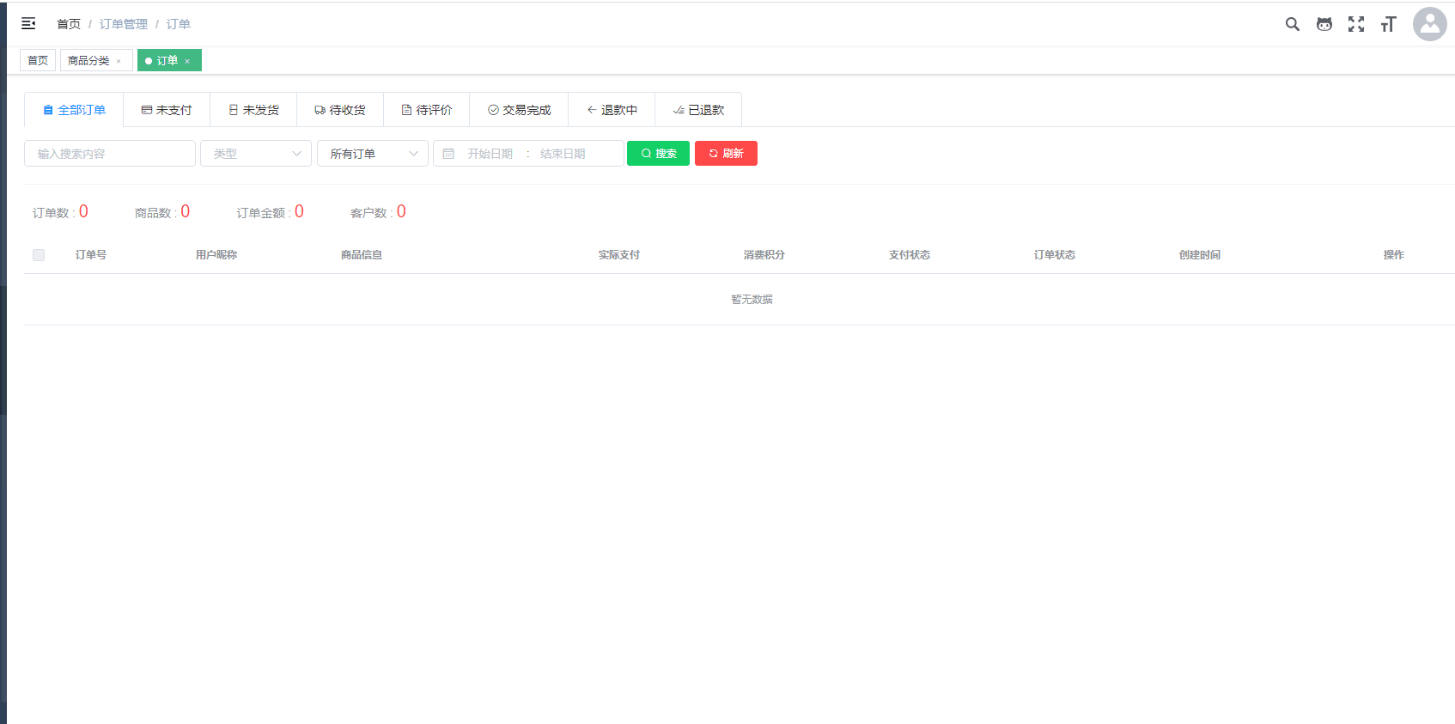The height and width of the screenshot is (724, 1455).
Task: Check the select-all checkbox in table header
Action: click(39, 255)
